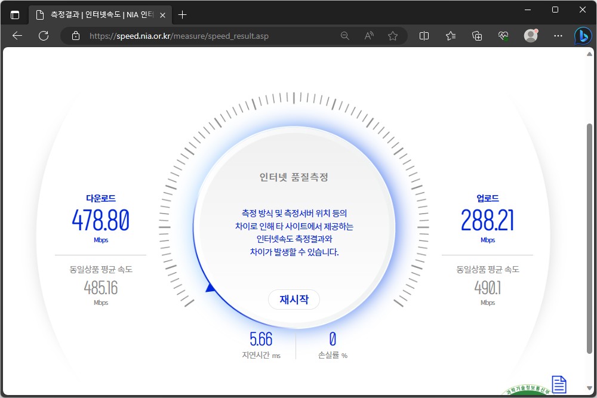Click the 인터넷 품질측정 heading
This screenshot has width=597, height=398.
294,177
